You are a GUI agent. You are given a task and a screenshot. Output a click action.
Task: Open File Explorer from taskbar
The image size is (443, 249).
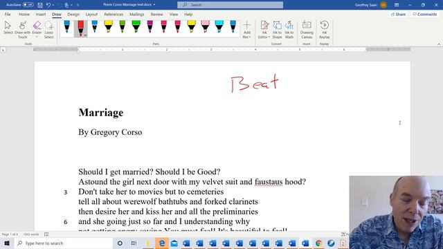[x=147, y=243]
